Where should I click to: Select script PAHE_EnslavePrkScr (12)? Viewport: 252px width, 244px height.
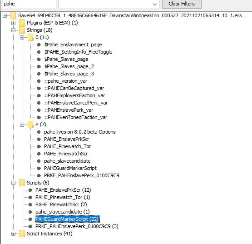(x=63, y=190)
